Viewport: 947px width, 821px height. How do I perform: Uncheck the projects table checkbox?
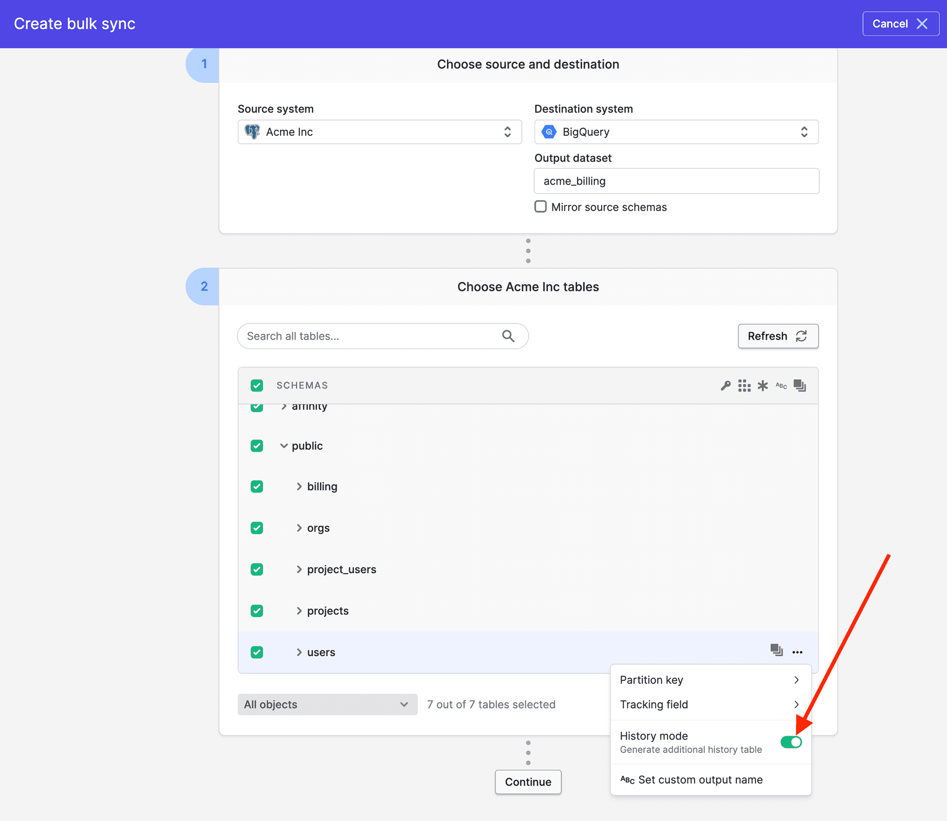256,611
